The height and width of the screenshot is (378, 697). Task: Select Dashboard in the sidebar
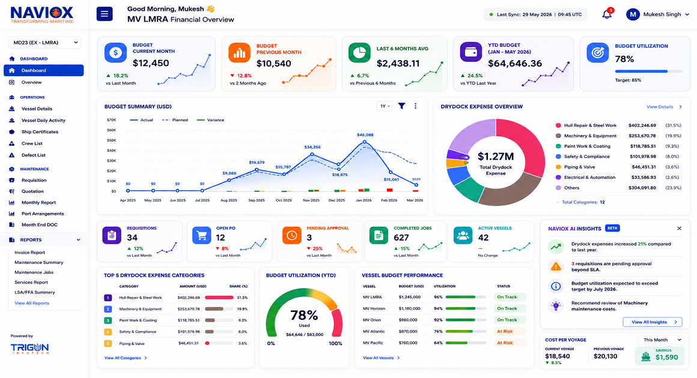[x=43, y=71]
